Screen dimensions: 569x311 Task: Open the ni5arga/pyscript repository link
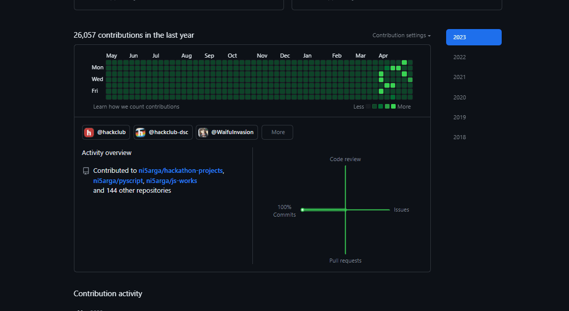(118, 181)
